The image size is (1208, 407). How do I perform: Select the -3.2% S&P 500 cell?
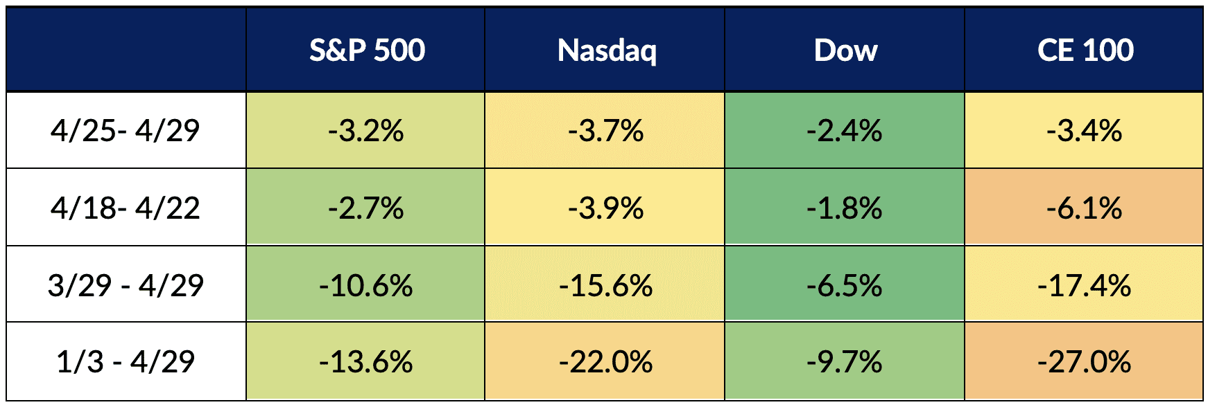366,131
